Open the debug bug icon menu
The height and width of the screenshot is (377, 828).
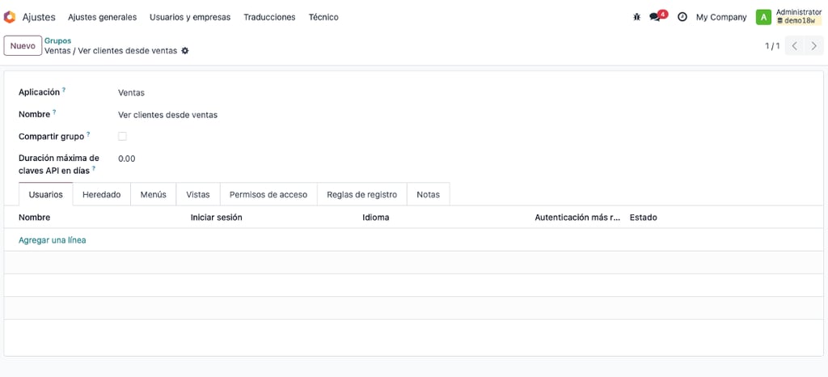(636, 17)
